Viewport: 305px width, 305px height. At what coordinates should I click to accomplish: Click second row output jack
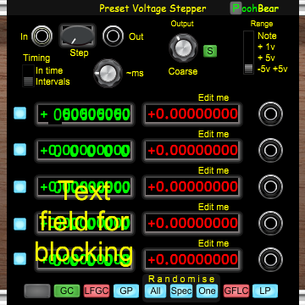(270, 150)
